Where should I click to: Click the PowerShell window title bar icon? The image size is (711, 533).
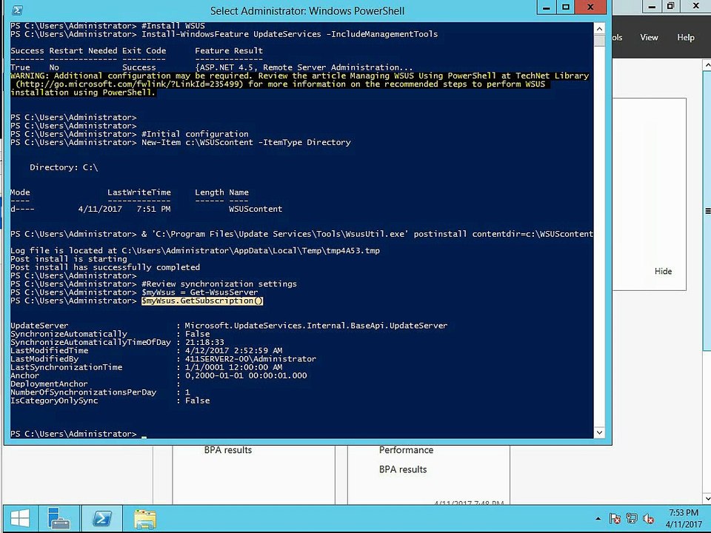pos(18,10)
